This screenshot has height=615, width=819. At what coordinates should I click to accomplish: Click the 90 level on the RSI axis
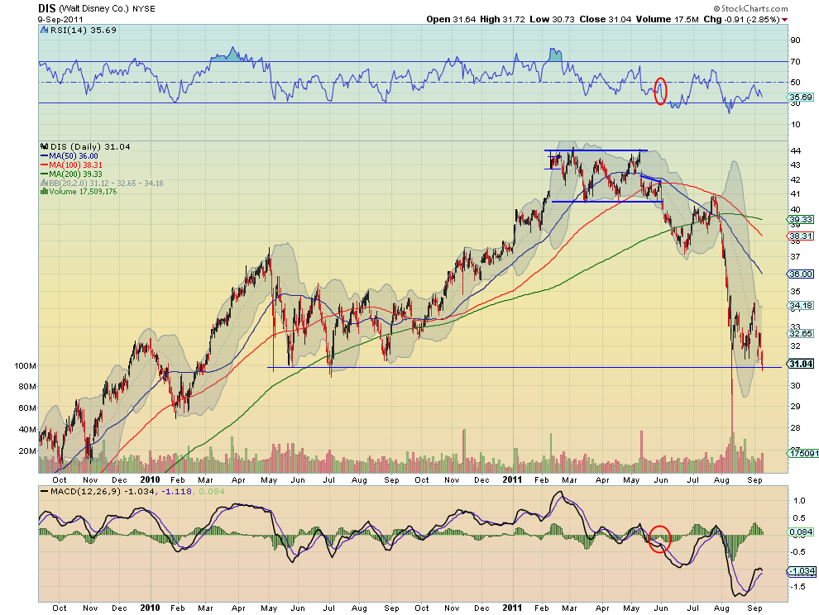pyautogui.click(x=796, y=41)
